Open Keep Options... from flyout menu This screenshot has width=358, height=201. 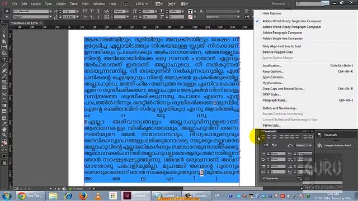click(x=273, y=71)
